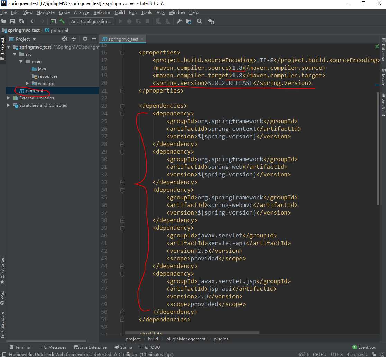Open the Refactor menu
Image resolution: width=386 pixels, height=357 pixels.
pos(102,12)
